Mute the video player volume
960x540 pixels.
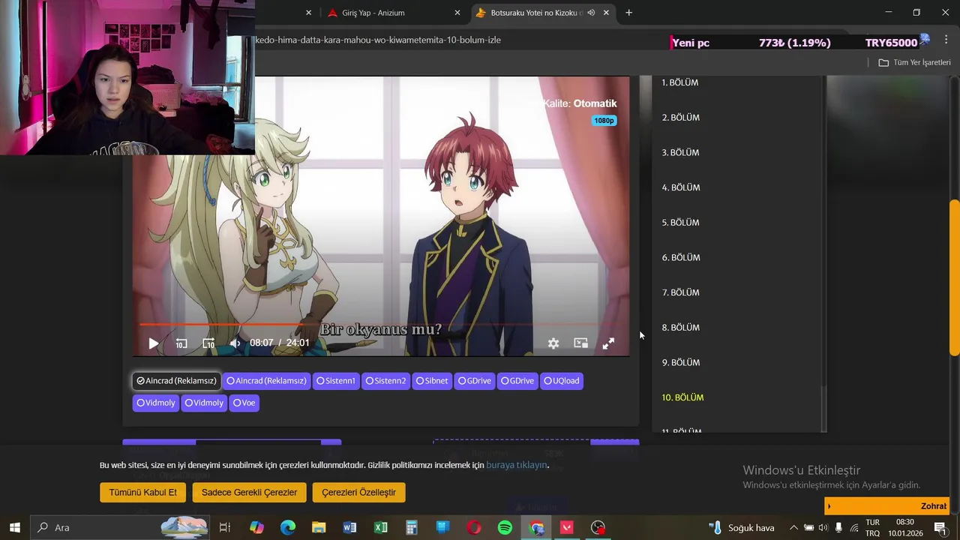(x=235, y=343)
